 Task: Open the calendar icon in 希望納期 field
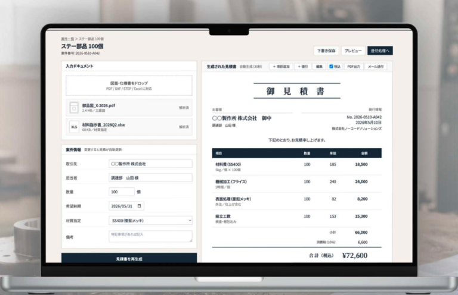click(140, 206)
